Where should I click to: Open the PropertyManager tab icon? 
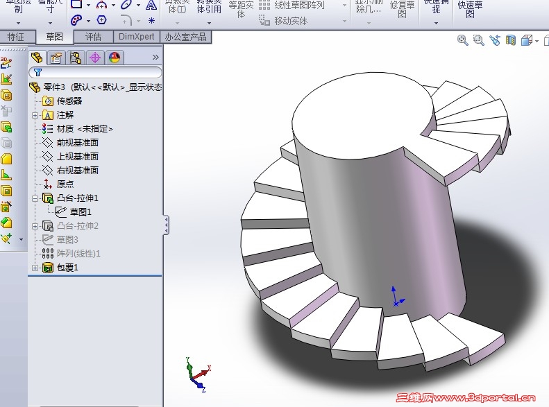[x=56, y=58]
